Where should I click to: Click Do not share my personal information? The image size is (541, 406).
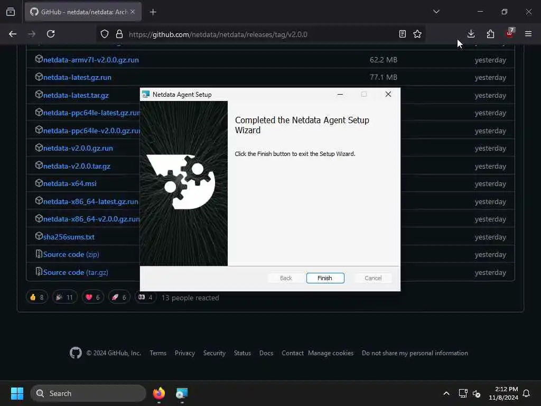coord(415,353)
